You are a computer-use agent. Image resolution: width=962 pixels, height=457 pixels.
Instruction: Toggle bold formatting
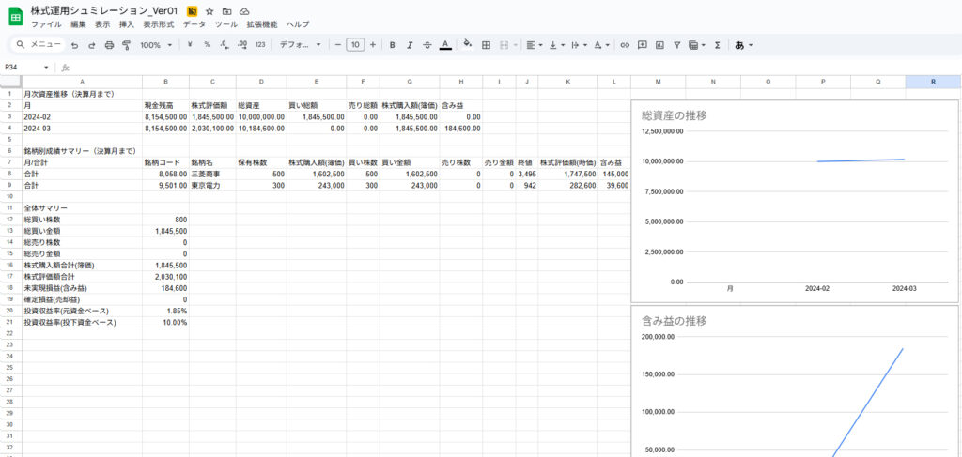392,44
